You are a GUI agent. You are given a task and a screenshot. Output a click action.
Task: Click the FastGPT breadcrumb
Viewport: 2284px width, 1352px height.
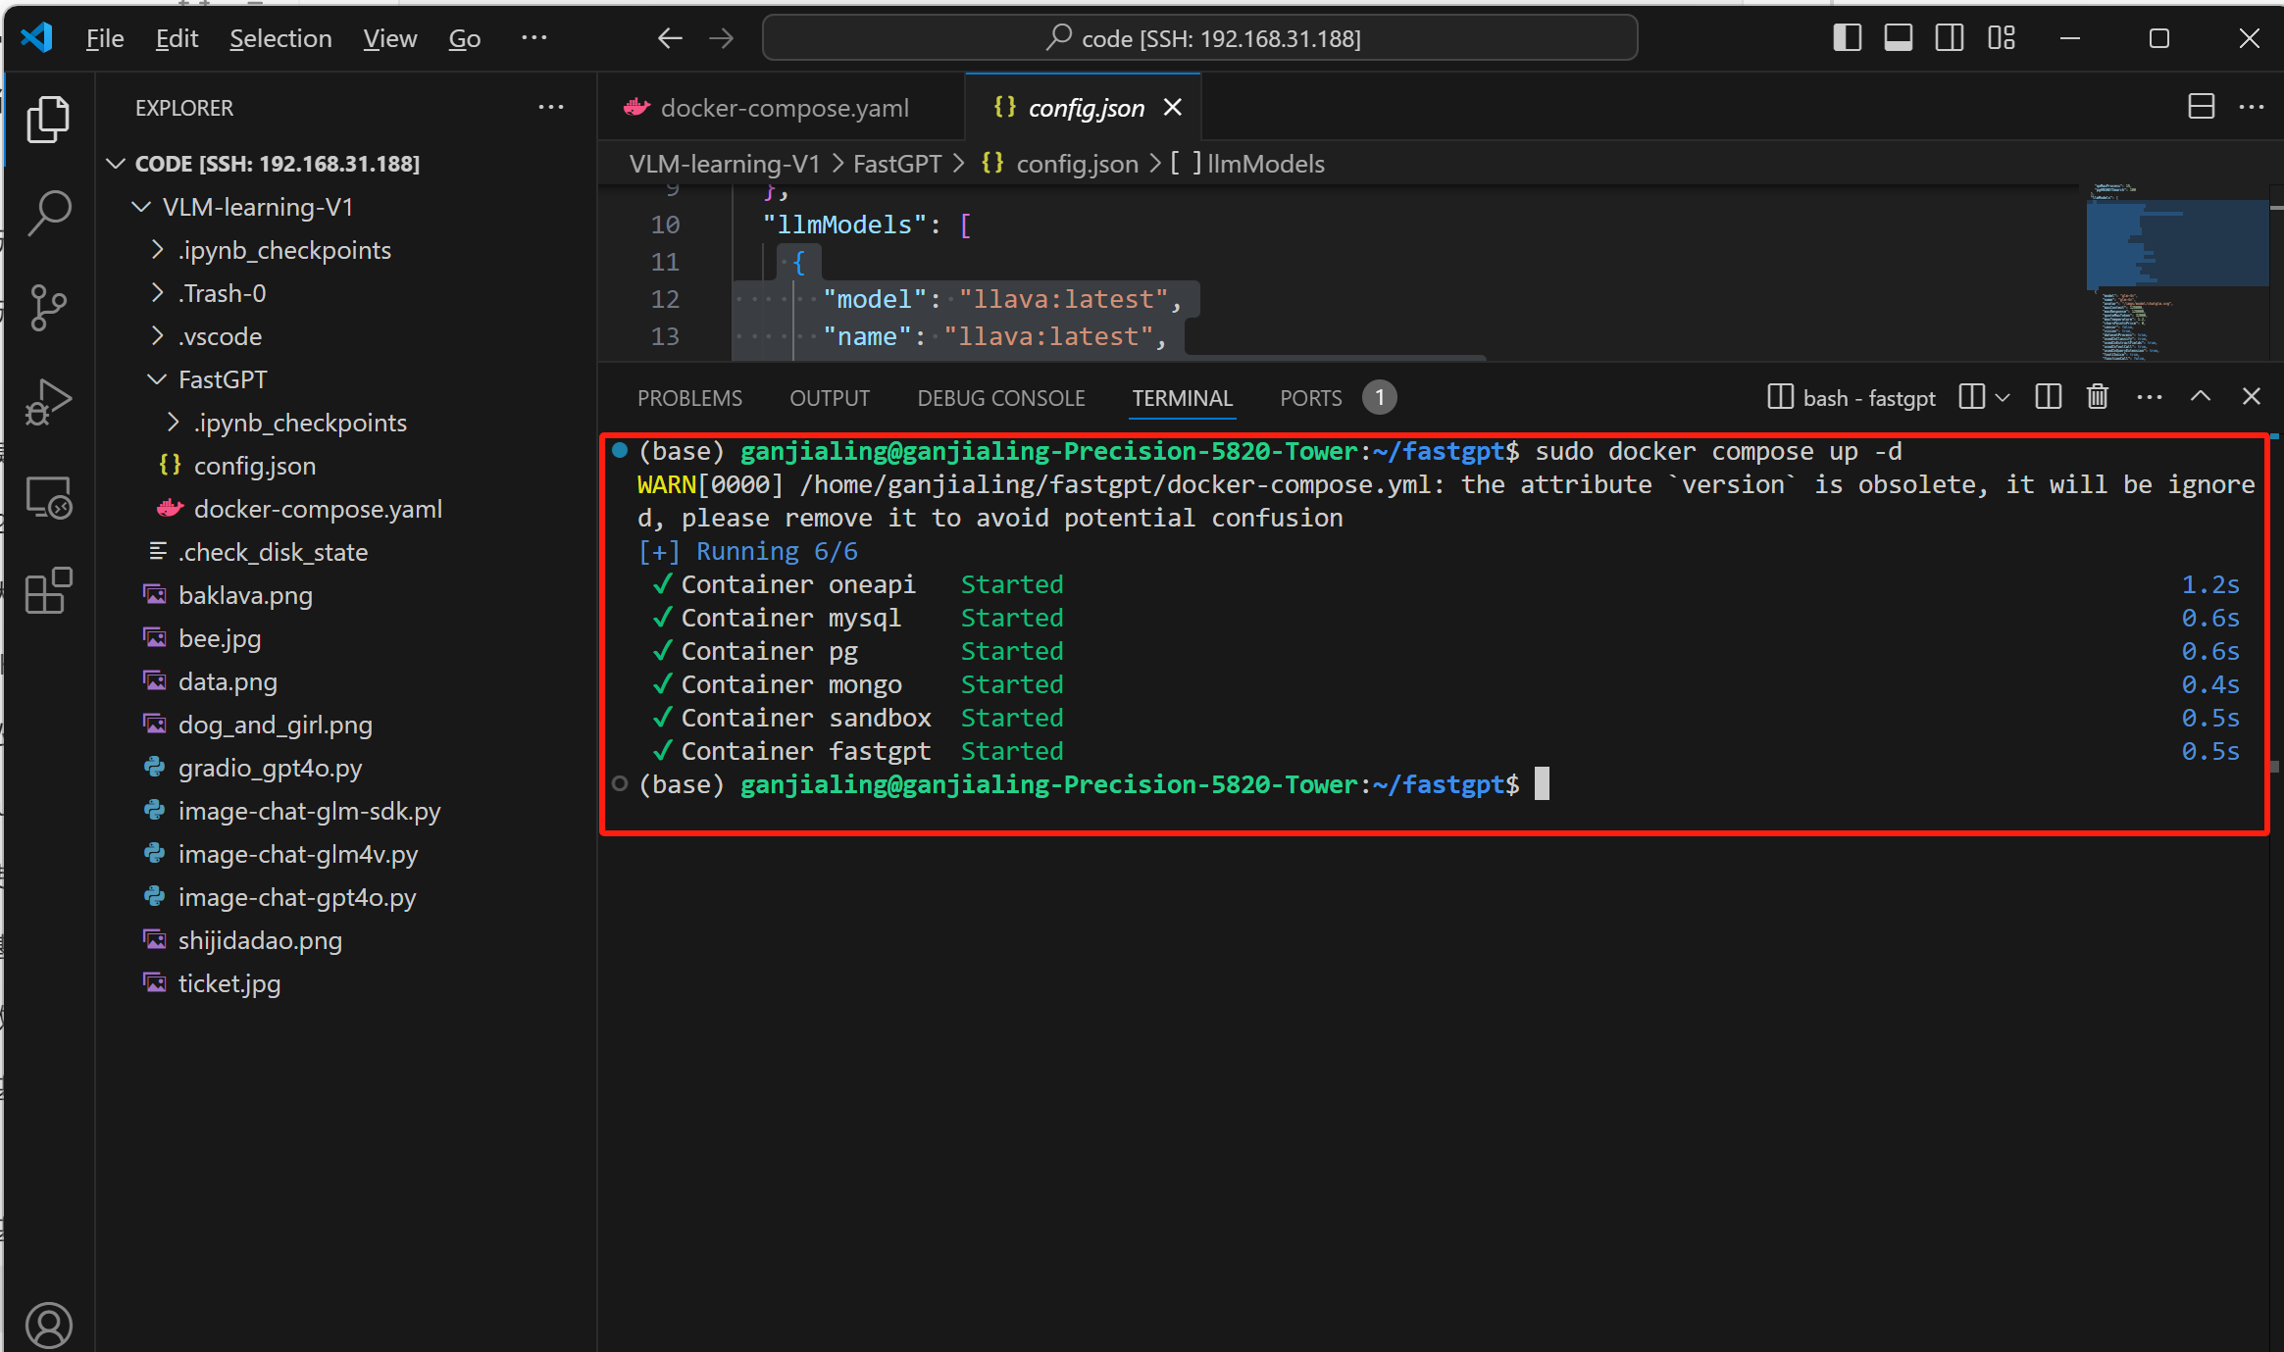coord(897,164)
